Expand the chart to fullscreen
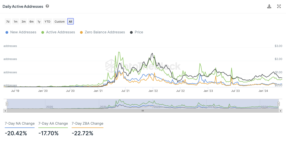286x142 pixels. [x=279, y=6]
